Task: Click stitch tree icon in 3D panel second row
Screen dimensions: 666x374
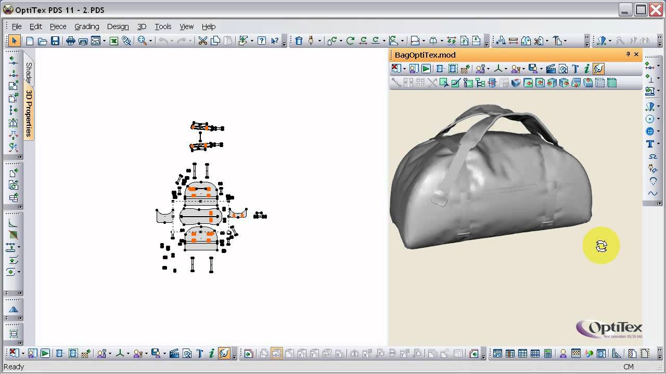Action: pyautogui.click(x=480, y=83)
